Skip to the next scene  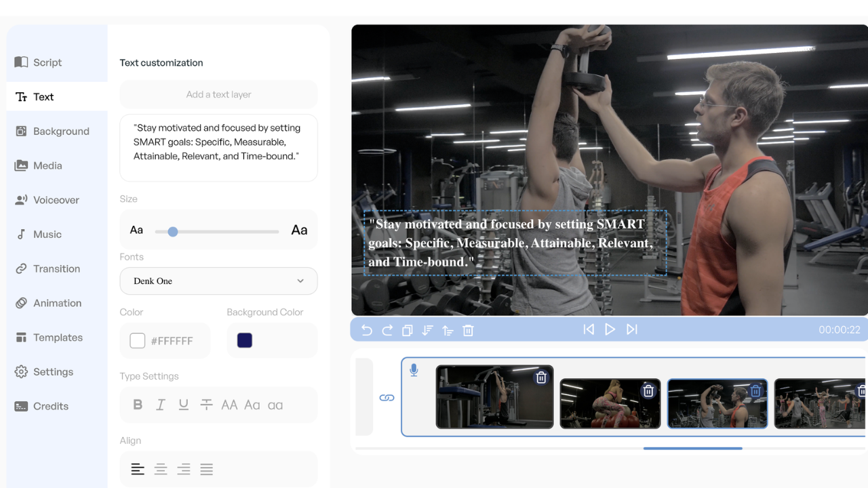[x=632, y=329]
